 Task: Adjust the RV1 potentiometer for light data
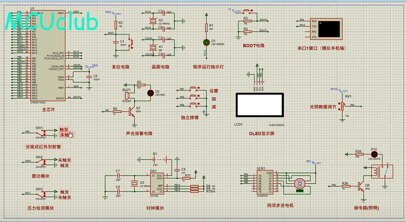[x=342, y=106]
